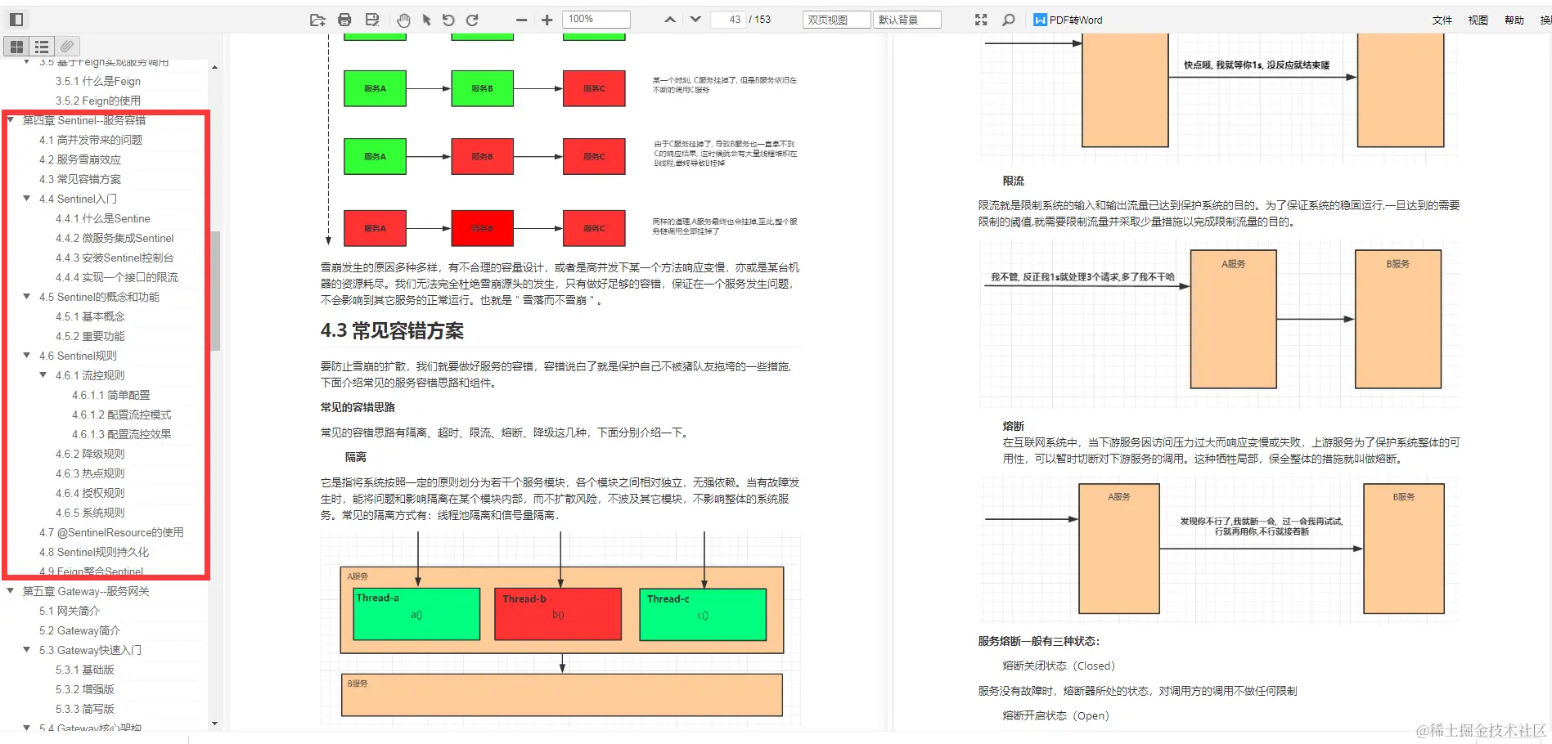Toggle the sidebar visibility

tap(16, 18)
